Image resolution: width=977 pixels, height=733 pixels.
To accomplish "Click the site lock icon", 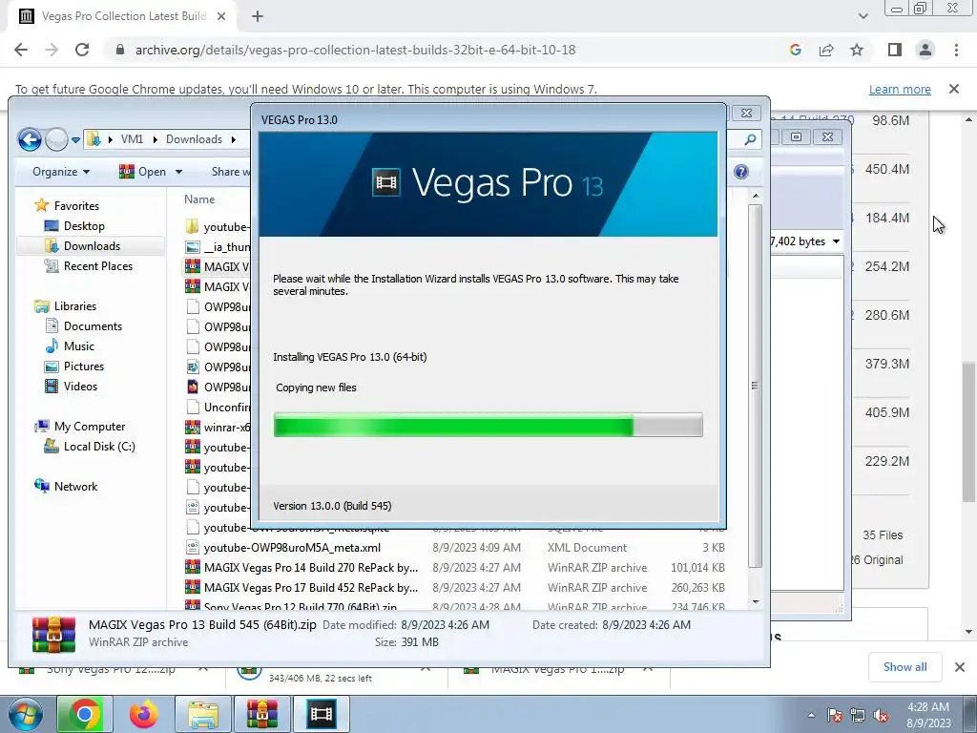I will click(120, 50).
